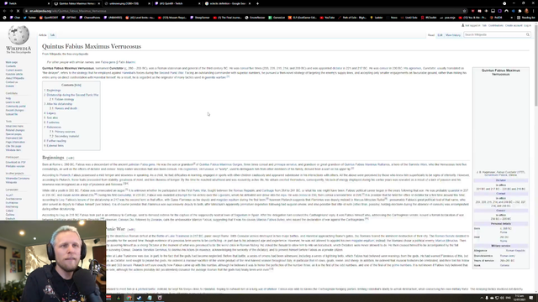Open a new browser tab
This screenshot has width=538, height=302.
[x=258, y=3]
